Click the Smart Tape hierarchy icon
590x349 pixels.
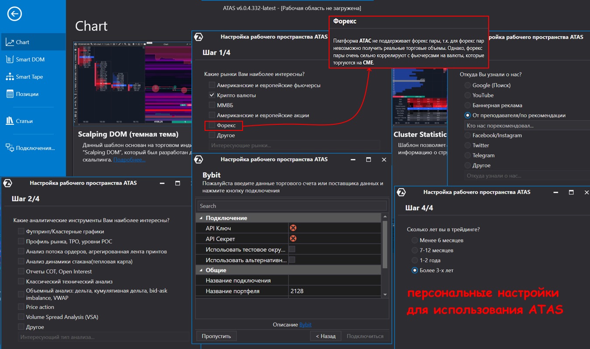coord(10,77)
